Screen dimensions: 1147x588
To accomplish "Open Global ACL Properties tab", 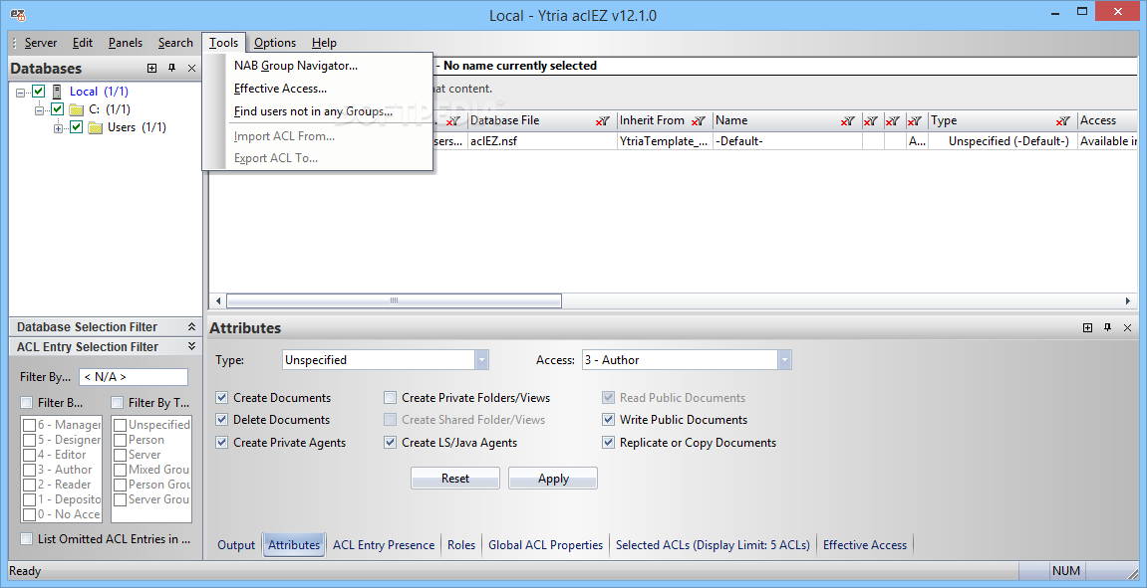I will coord(546,545).
